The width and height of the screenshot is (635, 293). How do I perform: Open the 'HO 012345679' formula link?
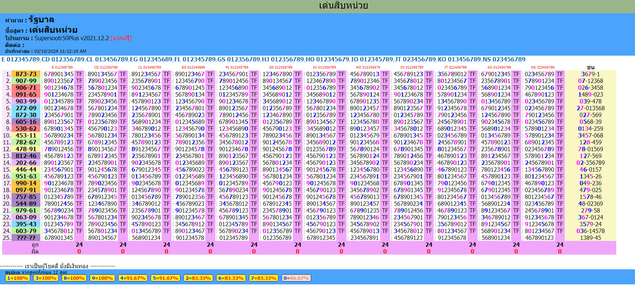click(327, 59)
